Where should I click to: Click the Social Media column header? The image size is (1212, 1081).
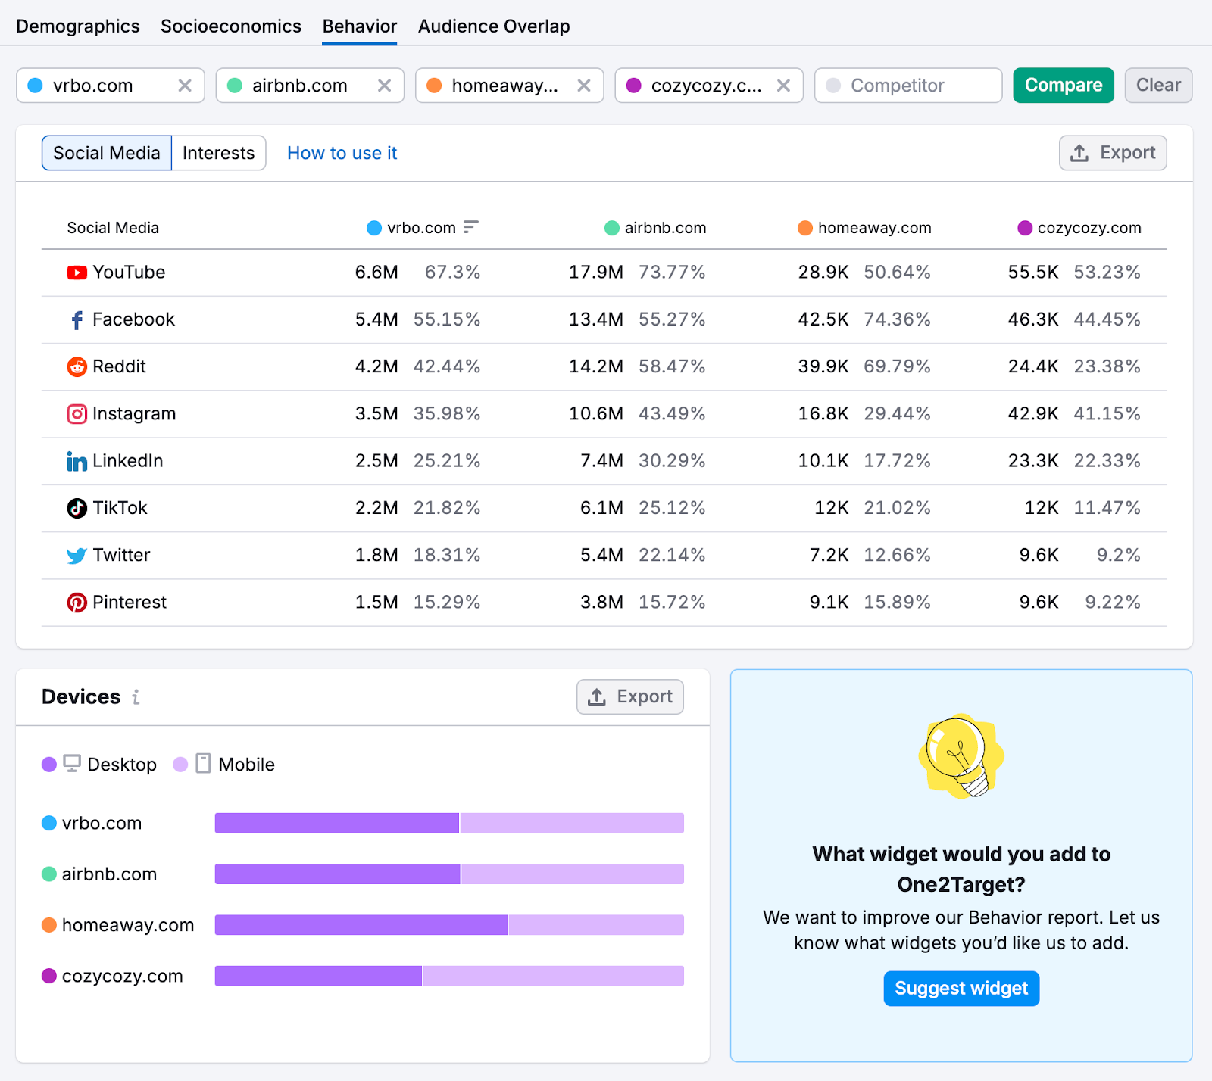coord(113,228)
